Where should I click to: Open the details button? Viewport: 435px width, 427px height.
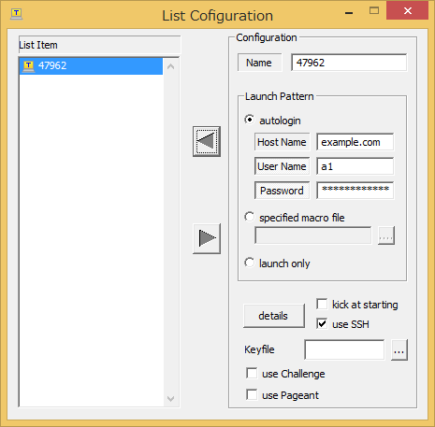[x=274, y=316]
